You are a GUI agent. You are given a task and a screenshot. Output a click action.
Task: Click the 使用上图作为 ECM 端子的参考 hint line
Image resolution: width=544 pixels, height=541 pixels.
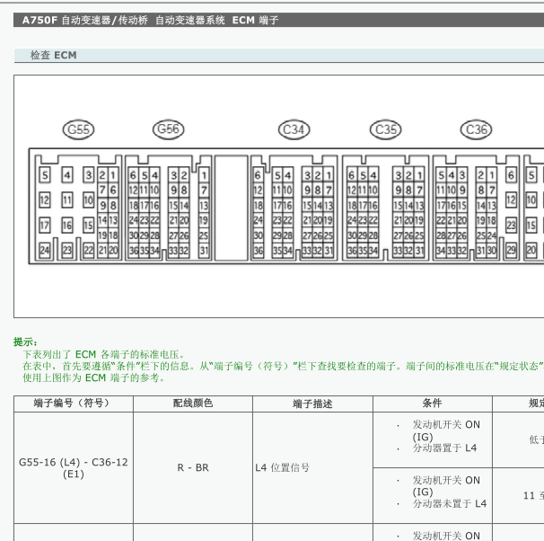tap(93, 377)
